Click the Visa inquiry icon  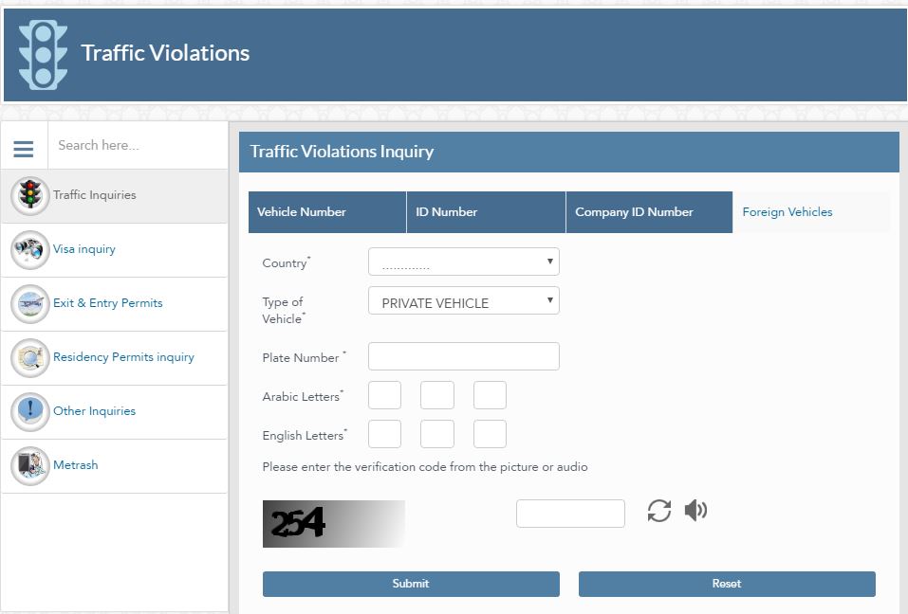30,250
